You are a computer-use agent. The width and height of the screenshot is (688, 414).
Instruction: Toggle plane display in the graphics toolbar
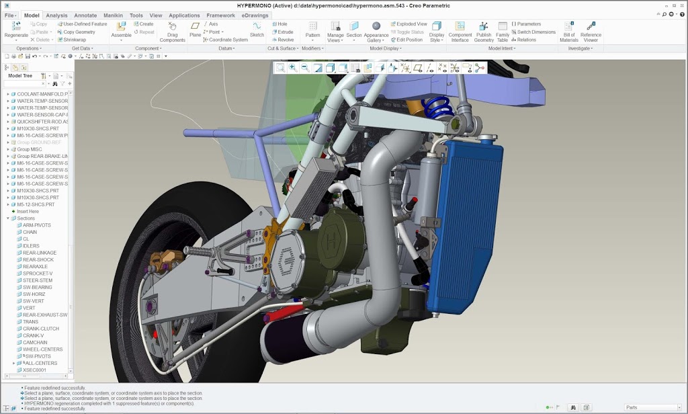click(x=417, y=67)
